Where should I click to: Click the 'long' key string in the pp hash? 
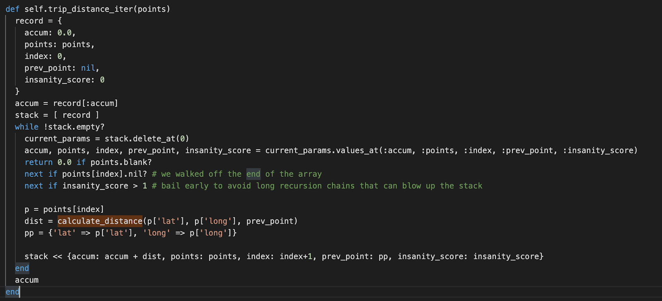[x=156, y=233]
